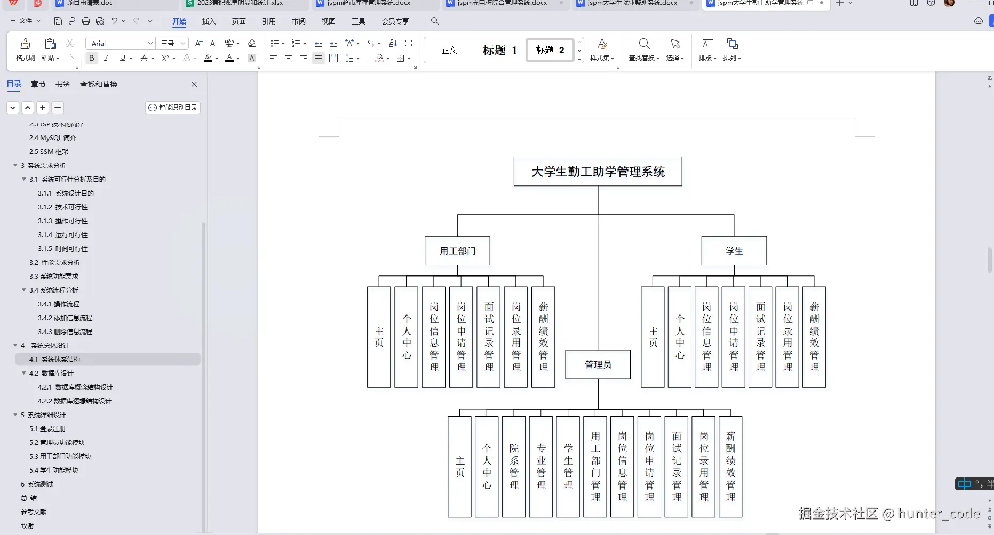Click the search icon beside member tab
The image size is (994, 535).
click(435, 21)
